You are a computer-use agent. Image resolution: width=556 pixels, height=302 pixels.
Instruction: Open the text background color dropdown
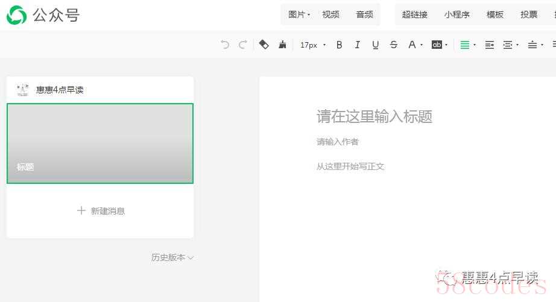pyautogui.click(x=439, y=45)
